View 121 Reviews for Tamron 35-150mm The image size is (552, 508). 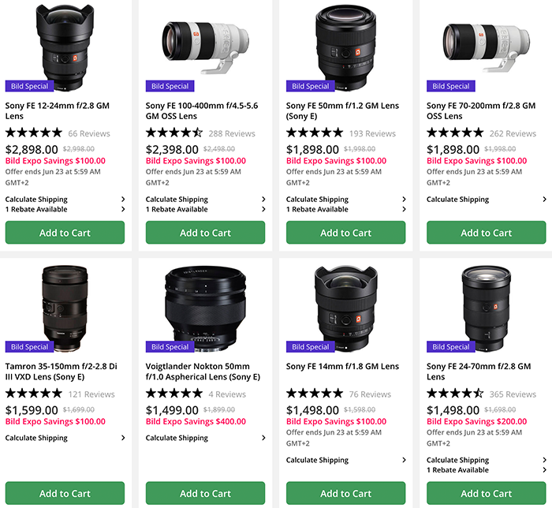tap(91, 394)
